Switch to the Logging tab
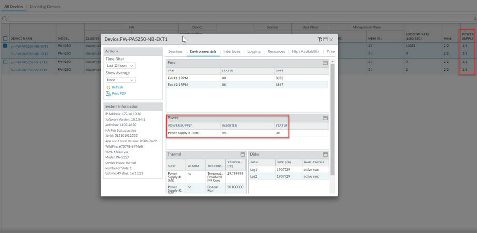 point(254,51)
